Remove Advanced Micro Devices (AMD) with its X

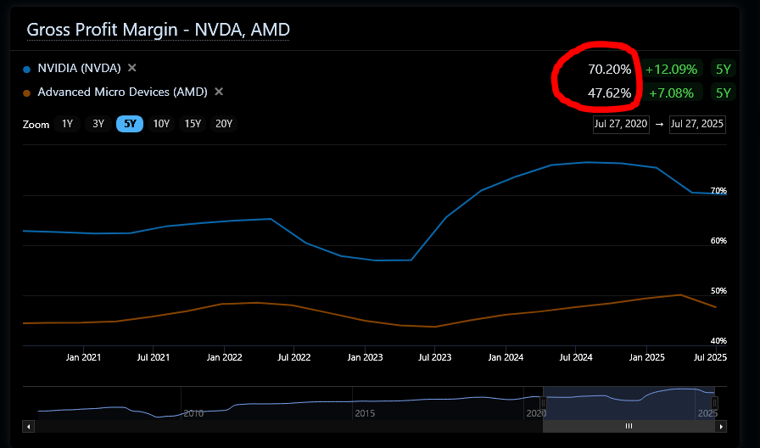click(x=219, y=92)
